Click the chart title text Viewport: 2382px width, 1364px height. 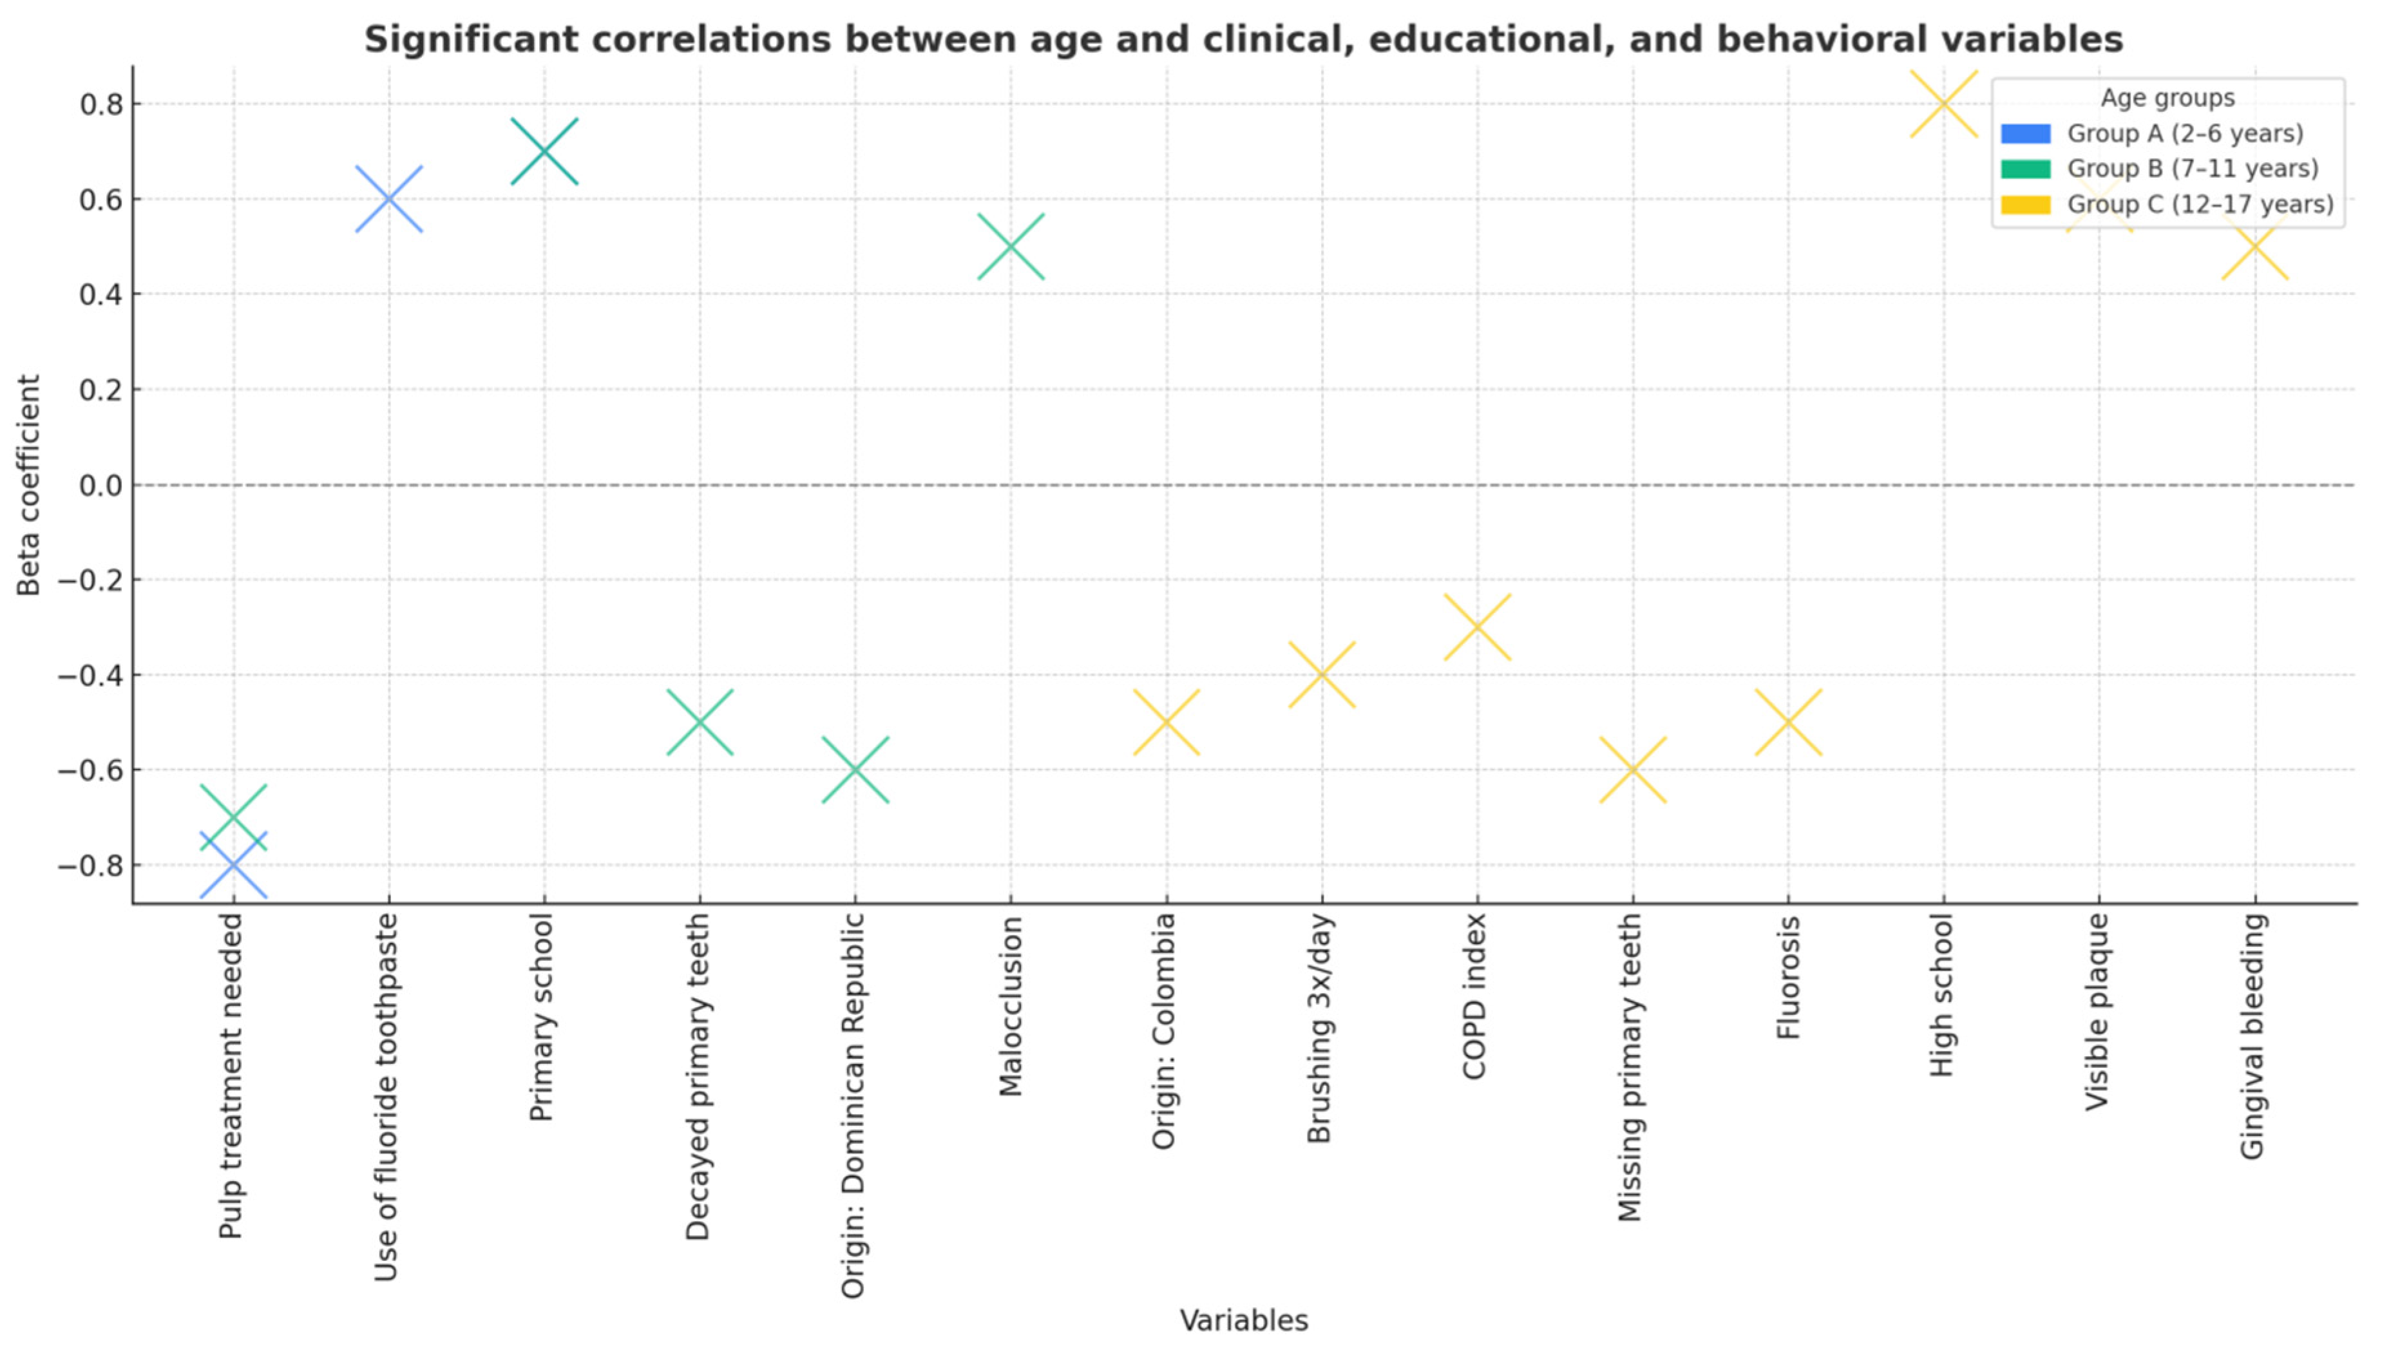click(1243, 39)
